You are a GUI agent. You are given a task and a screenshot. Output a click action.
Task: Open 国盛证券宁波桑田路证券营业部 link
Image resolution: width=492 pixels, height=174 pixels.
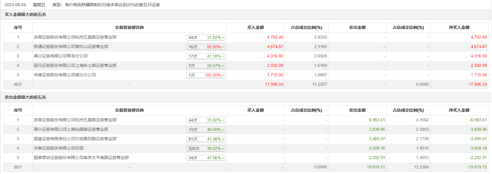(x=75, y=139)
